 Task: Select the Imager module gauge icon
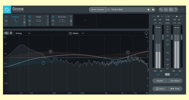tap(39, 21)
